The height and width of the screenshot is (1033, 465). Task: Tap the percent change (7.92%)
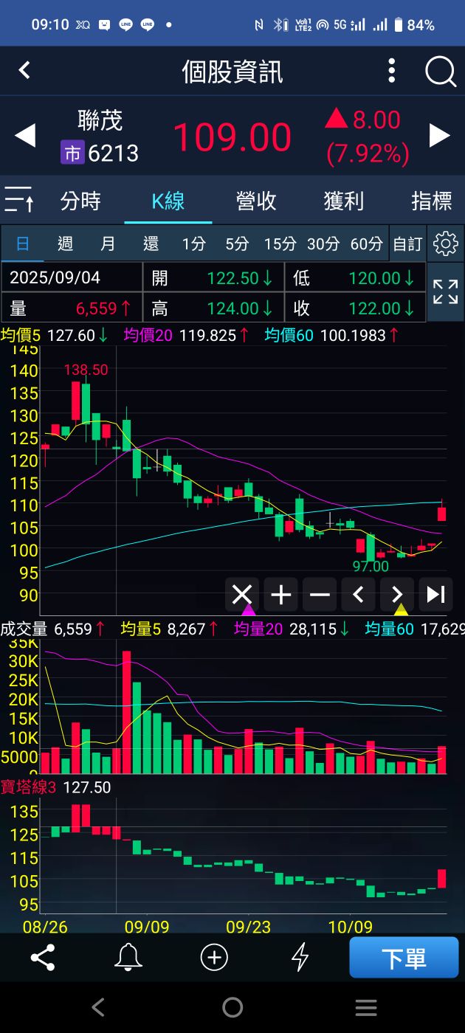(x=368, y=153)
